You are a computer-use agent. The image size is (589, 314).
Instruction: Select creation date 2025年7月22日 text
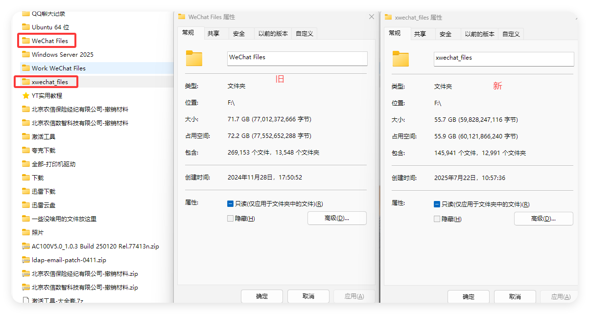[470, 178]
